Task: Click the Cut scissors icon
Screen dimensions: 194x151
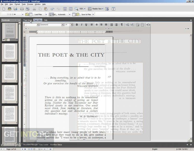Action: click(x=34, y=9)
